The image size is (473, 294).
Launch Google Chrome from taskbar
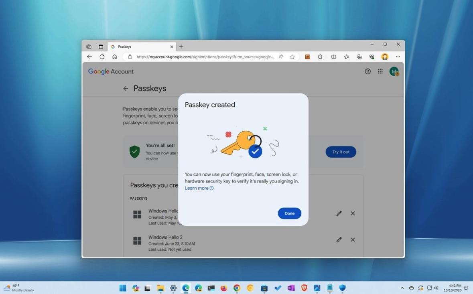point(237,288)
